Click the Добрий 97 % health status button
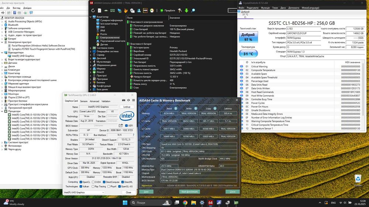This screenshot has width=369, height=207. 248,37
